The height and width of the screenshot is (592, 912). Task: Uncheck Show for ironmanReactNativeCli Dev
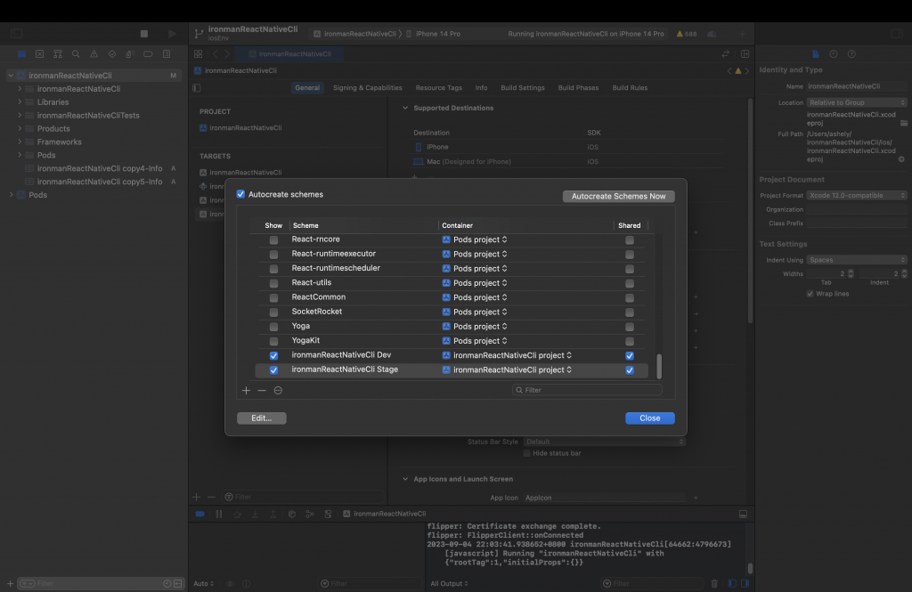point(273,356)
